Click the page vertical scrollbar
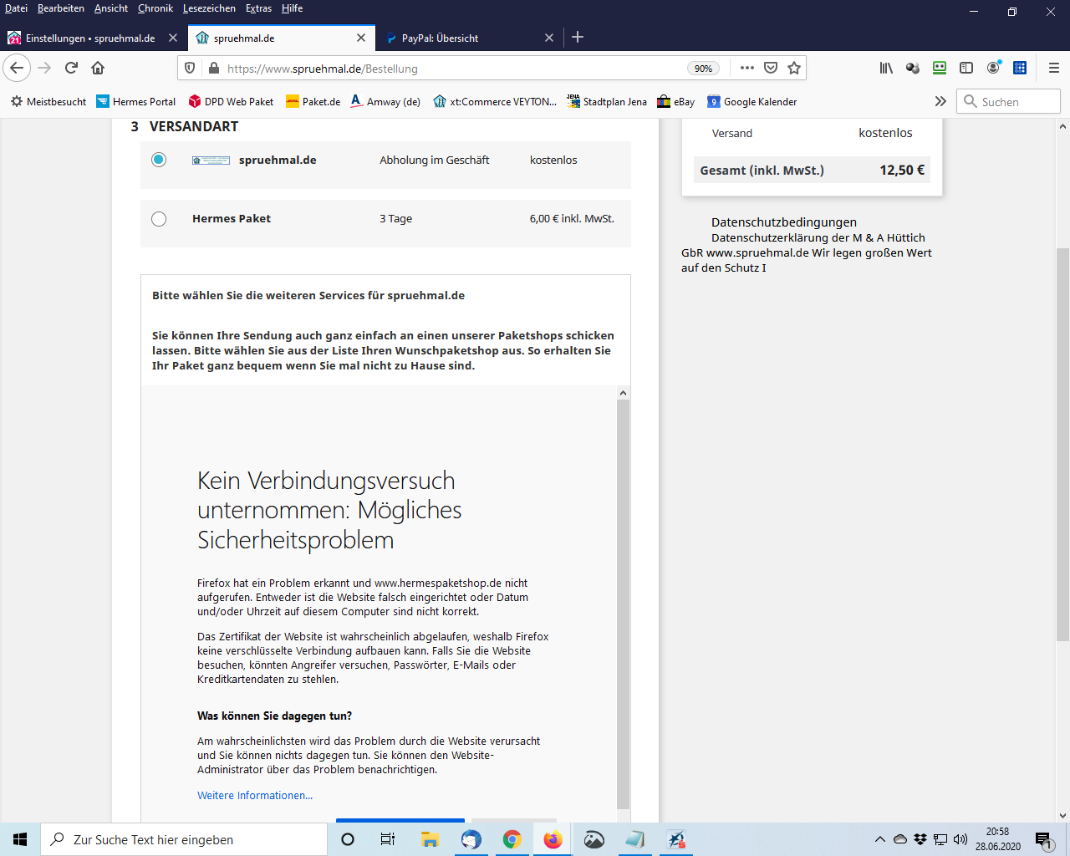The width and height of the screenshot is (1070, 856). point(1062,443)
